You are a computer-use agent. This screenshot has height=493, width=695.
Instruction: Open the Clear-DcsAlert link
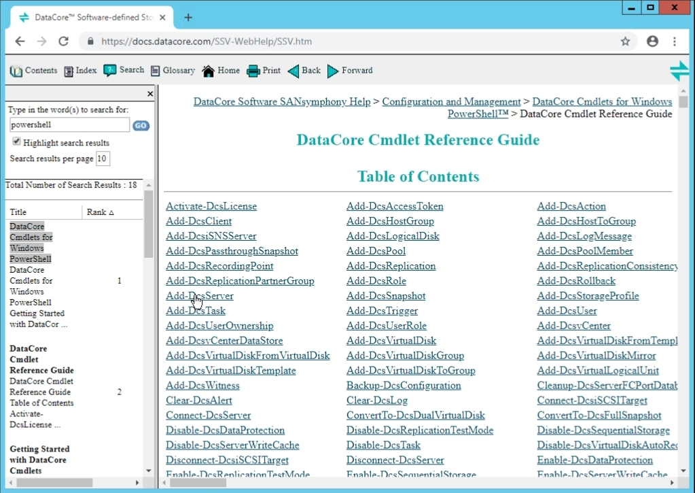pyautogui.click(x=199, y=401)
